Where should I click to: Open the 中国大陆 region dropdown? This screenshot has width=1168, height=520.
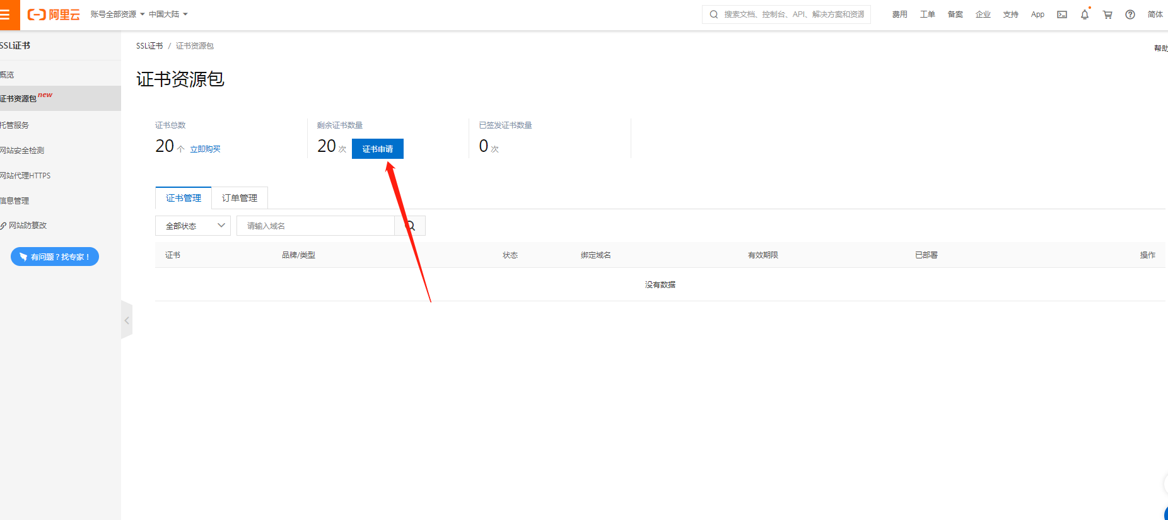tap(168, 14)
